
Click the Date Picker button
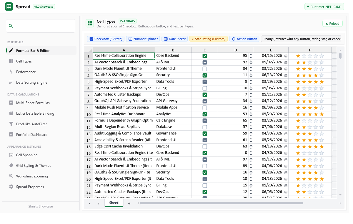[175, 39]
